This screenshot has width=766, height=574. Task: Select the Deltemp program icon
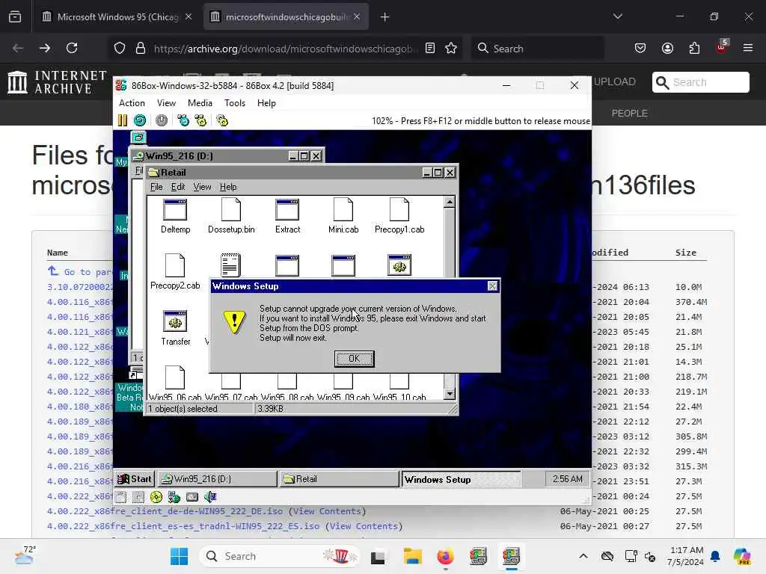tap(175, 216)
